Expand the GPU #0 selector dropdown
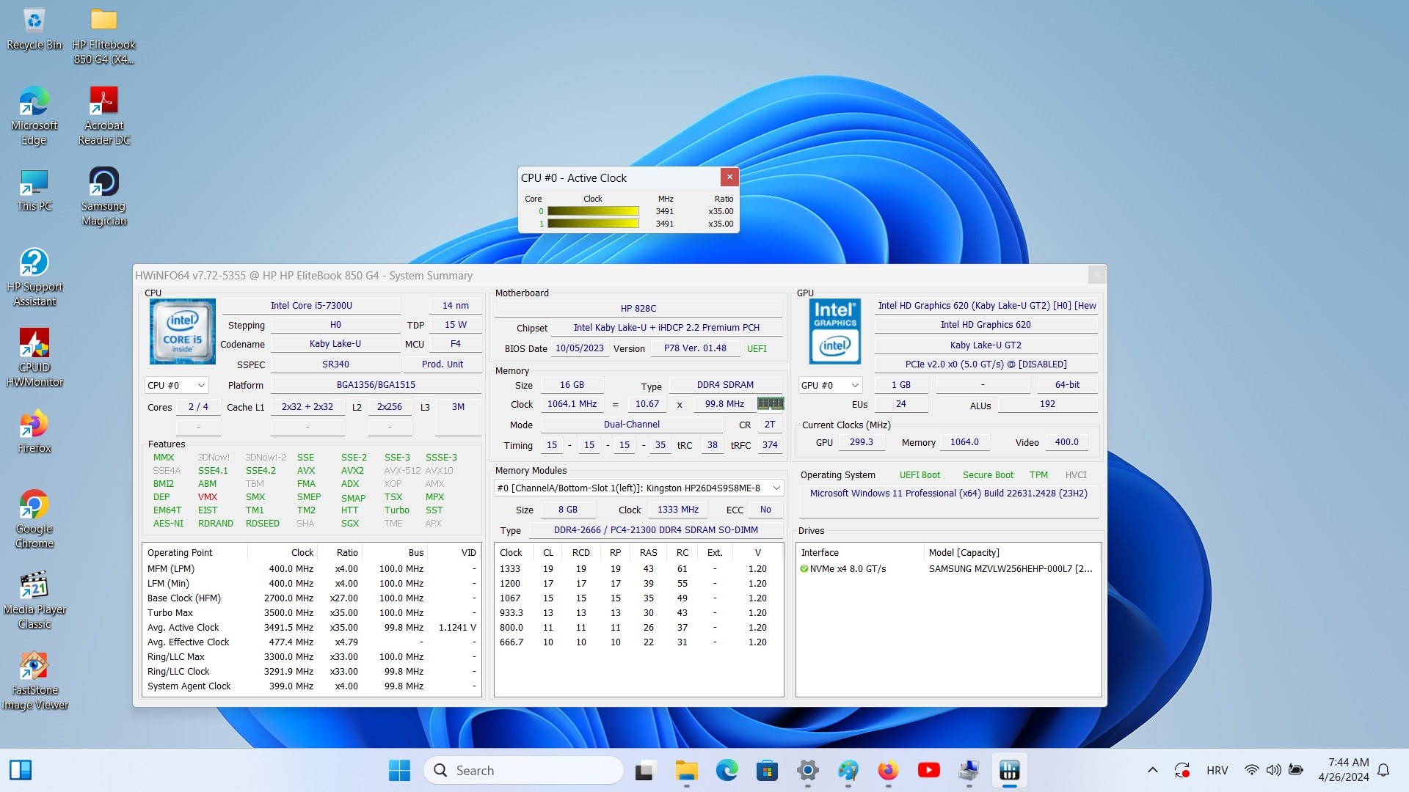This screenshot has width=1409, height=792. (x=830, y=385)
